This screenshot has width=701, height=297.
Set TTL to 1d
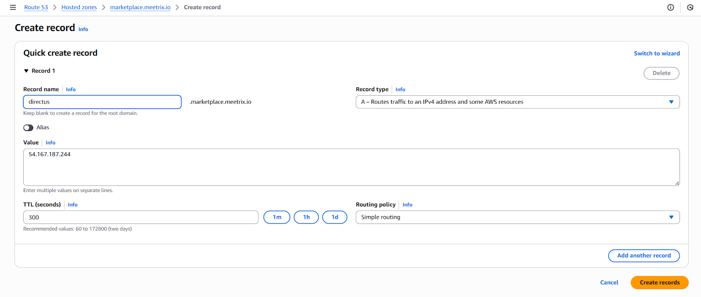[335, 217]
